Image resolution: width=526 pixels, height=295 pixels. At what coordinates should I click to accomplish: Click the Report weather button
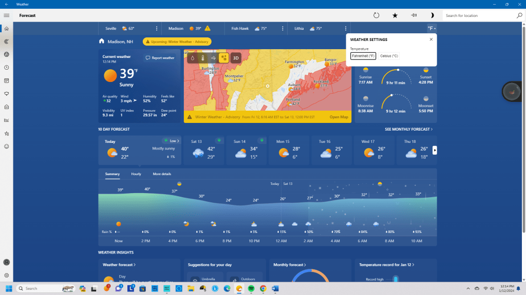[x=160, y=58]
